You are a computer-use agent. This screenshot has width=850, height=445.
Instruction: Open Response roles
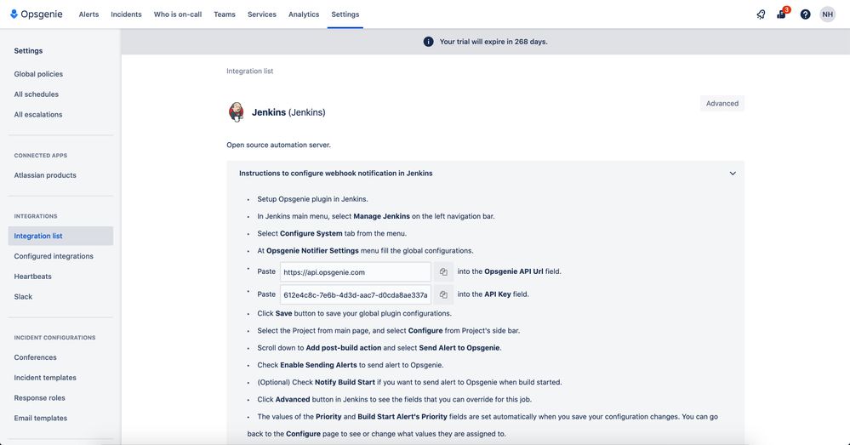[40, 398]
